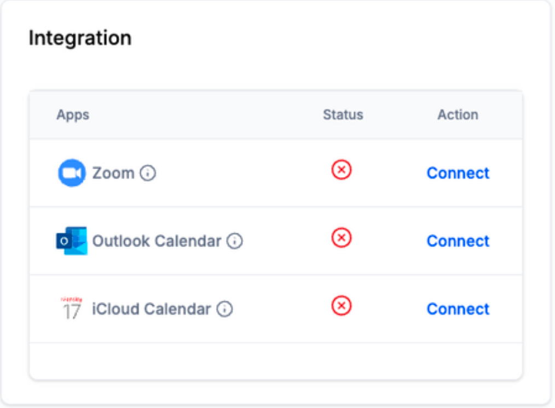This screenshot has width=555, height=408.
Task: Click Zoom's red disconnected status icon
Action: point(342,170)
